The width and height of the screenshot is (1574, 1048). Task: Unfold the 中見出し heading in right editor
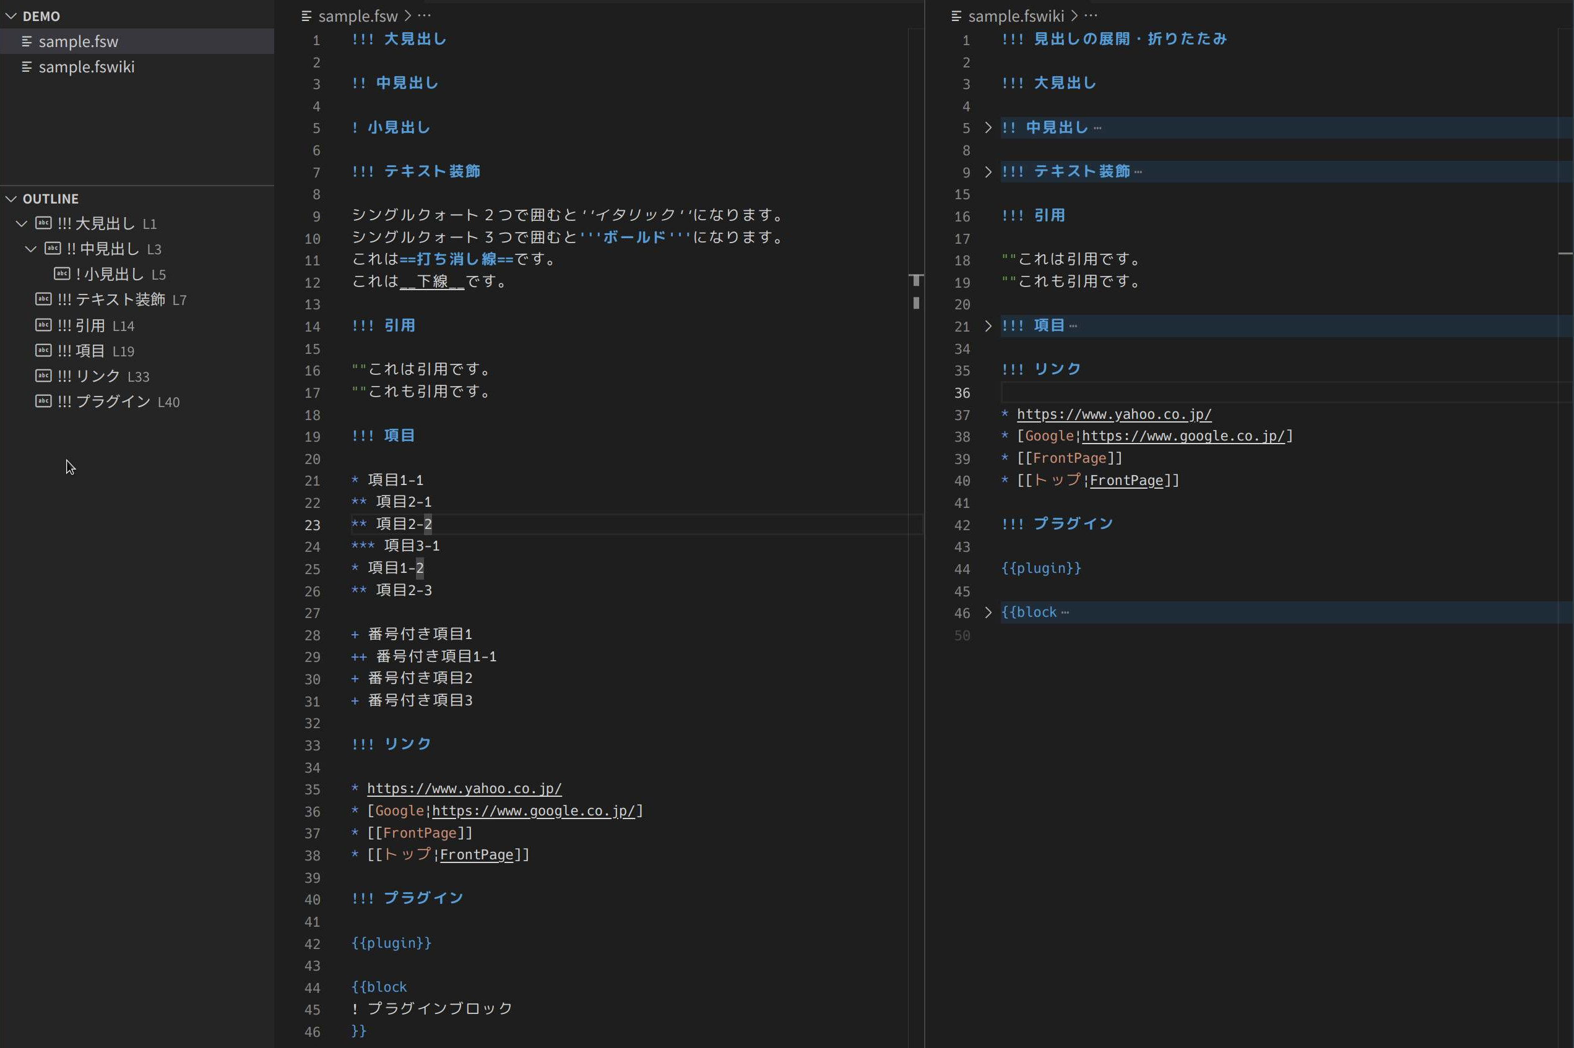(988, 127)
